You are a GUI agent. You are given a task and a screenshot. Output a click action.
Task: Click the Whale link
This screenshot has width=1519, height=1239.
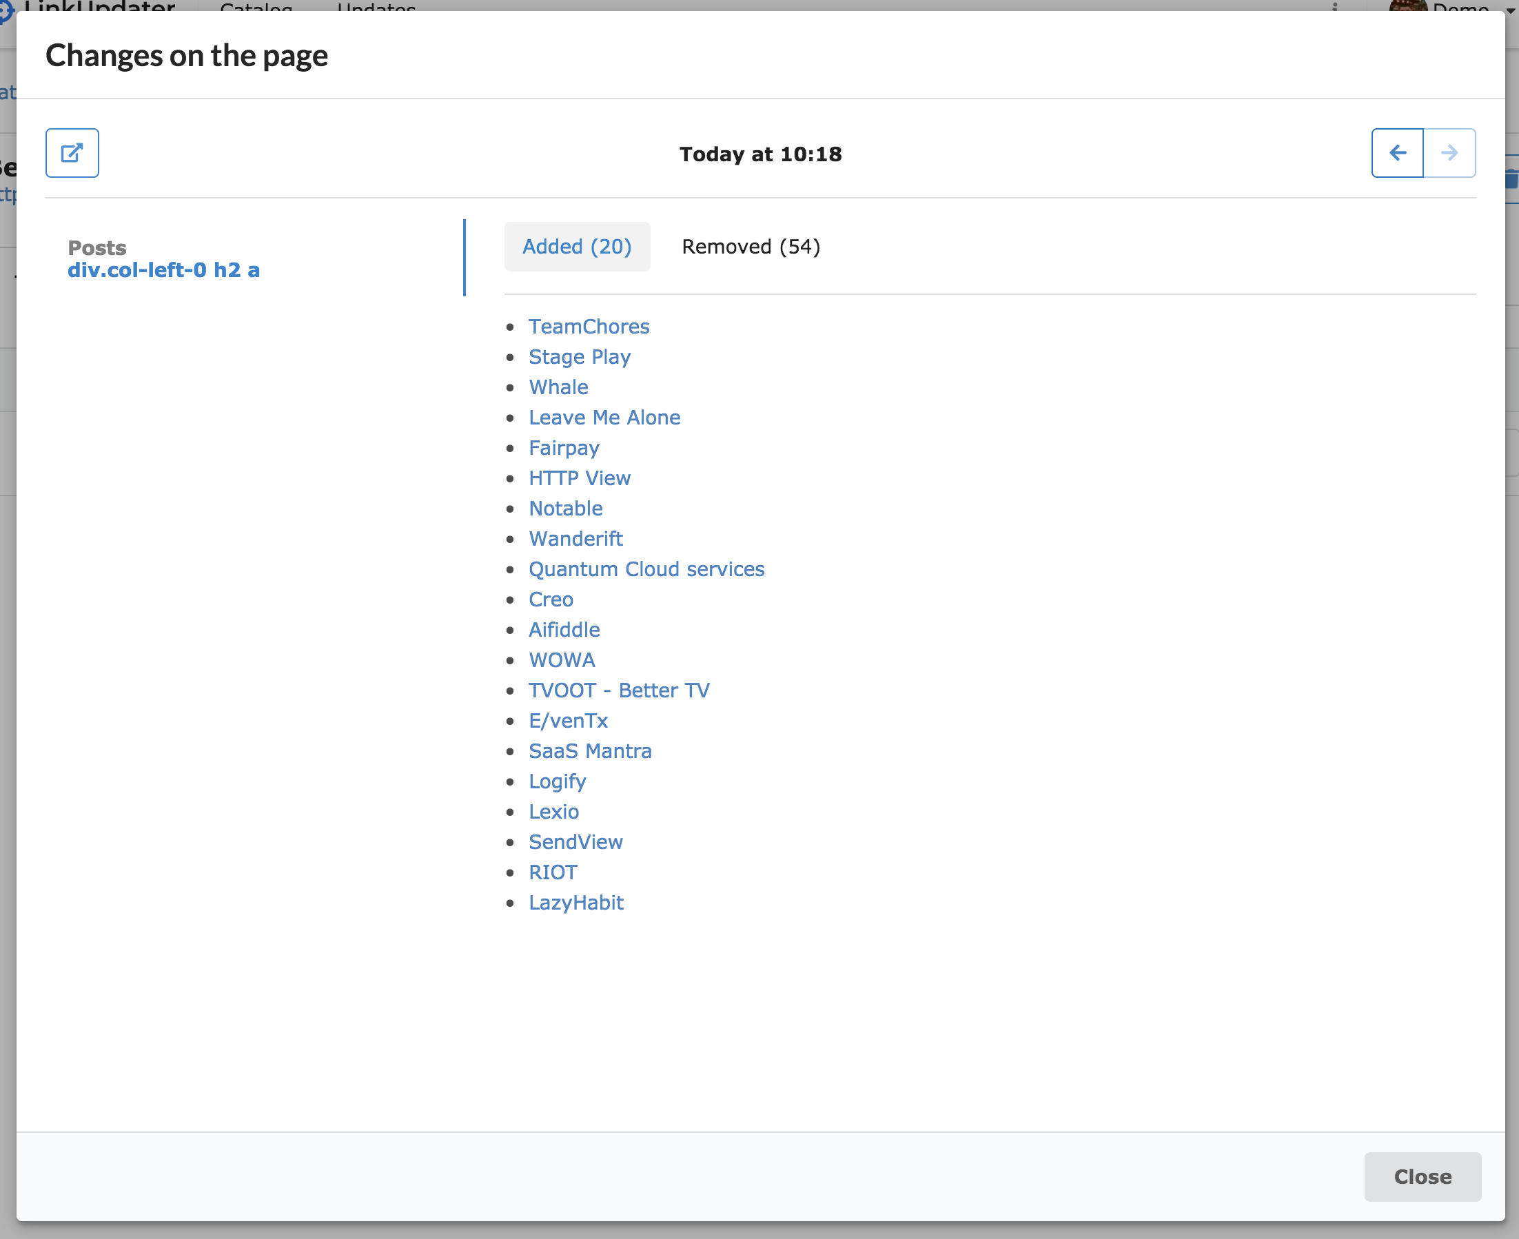tap(558, 387)
